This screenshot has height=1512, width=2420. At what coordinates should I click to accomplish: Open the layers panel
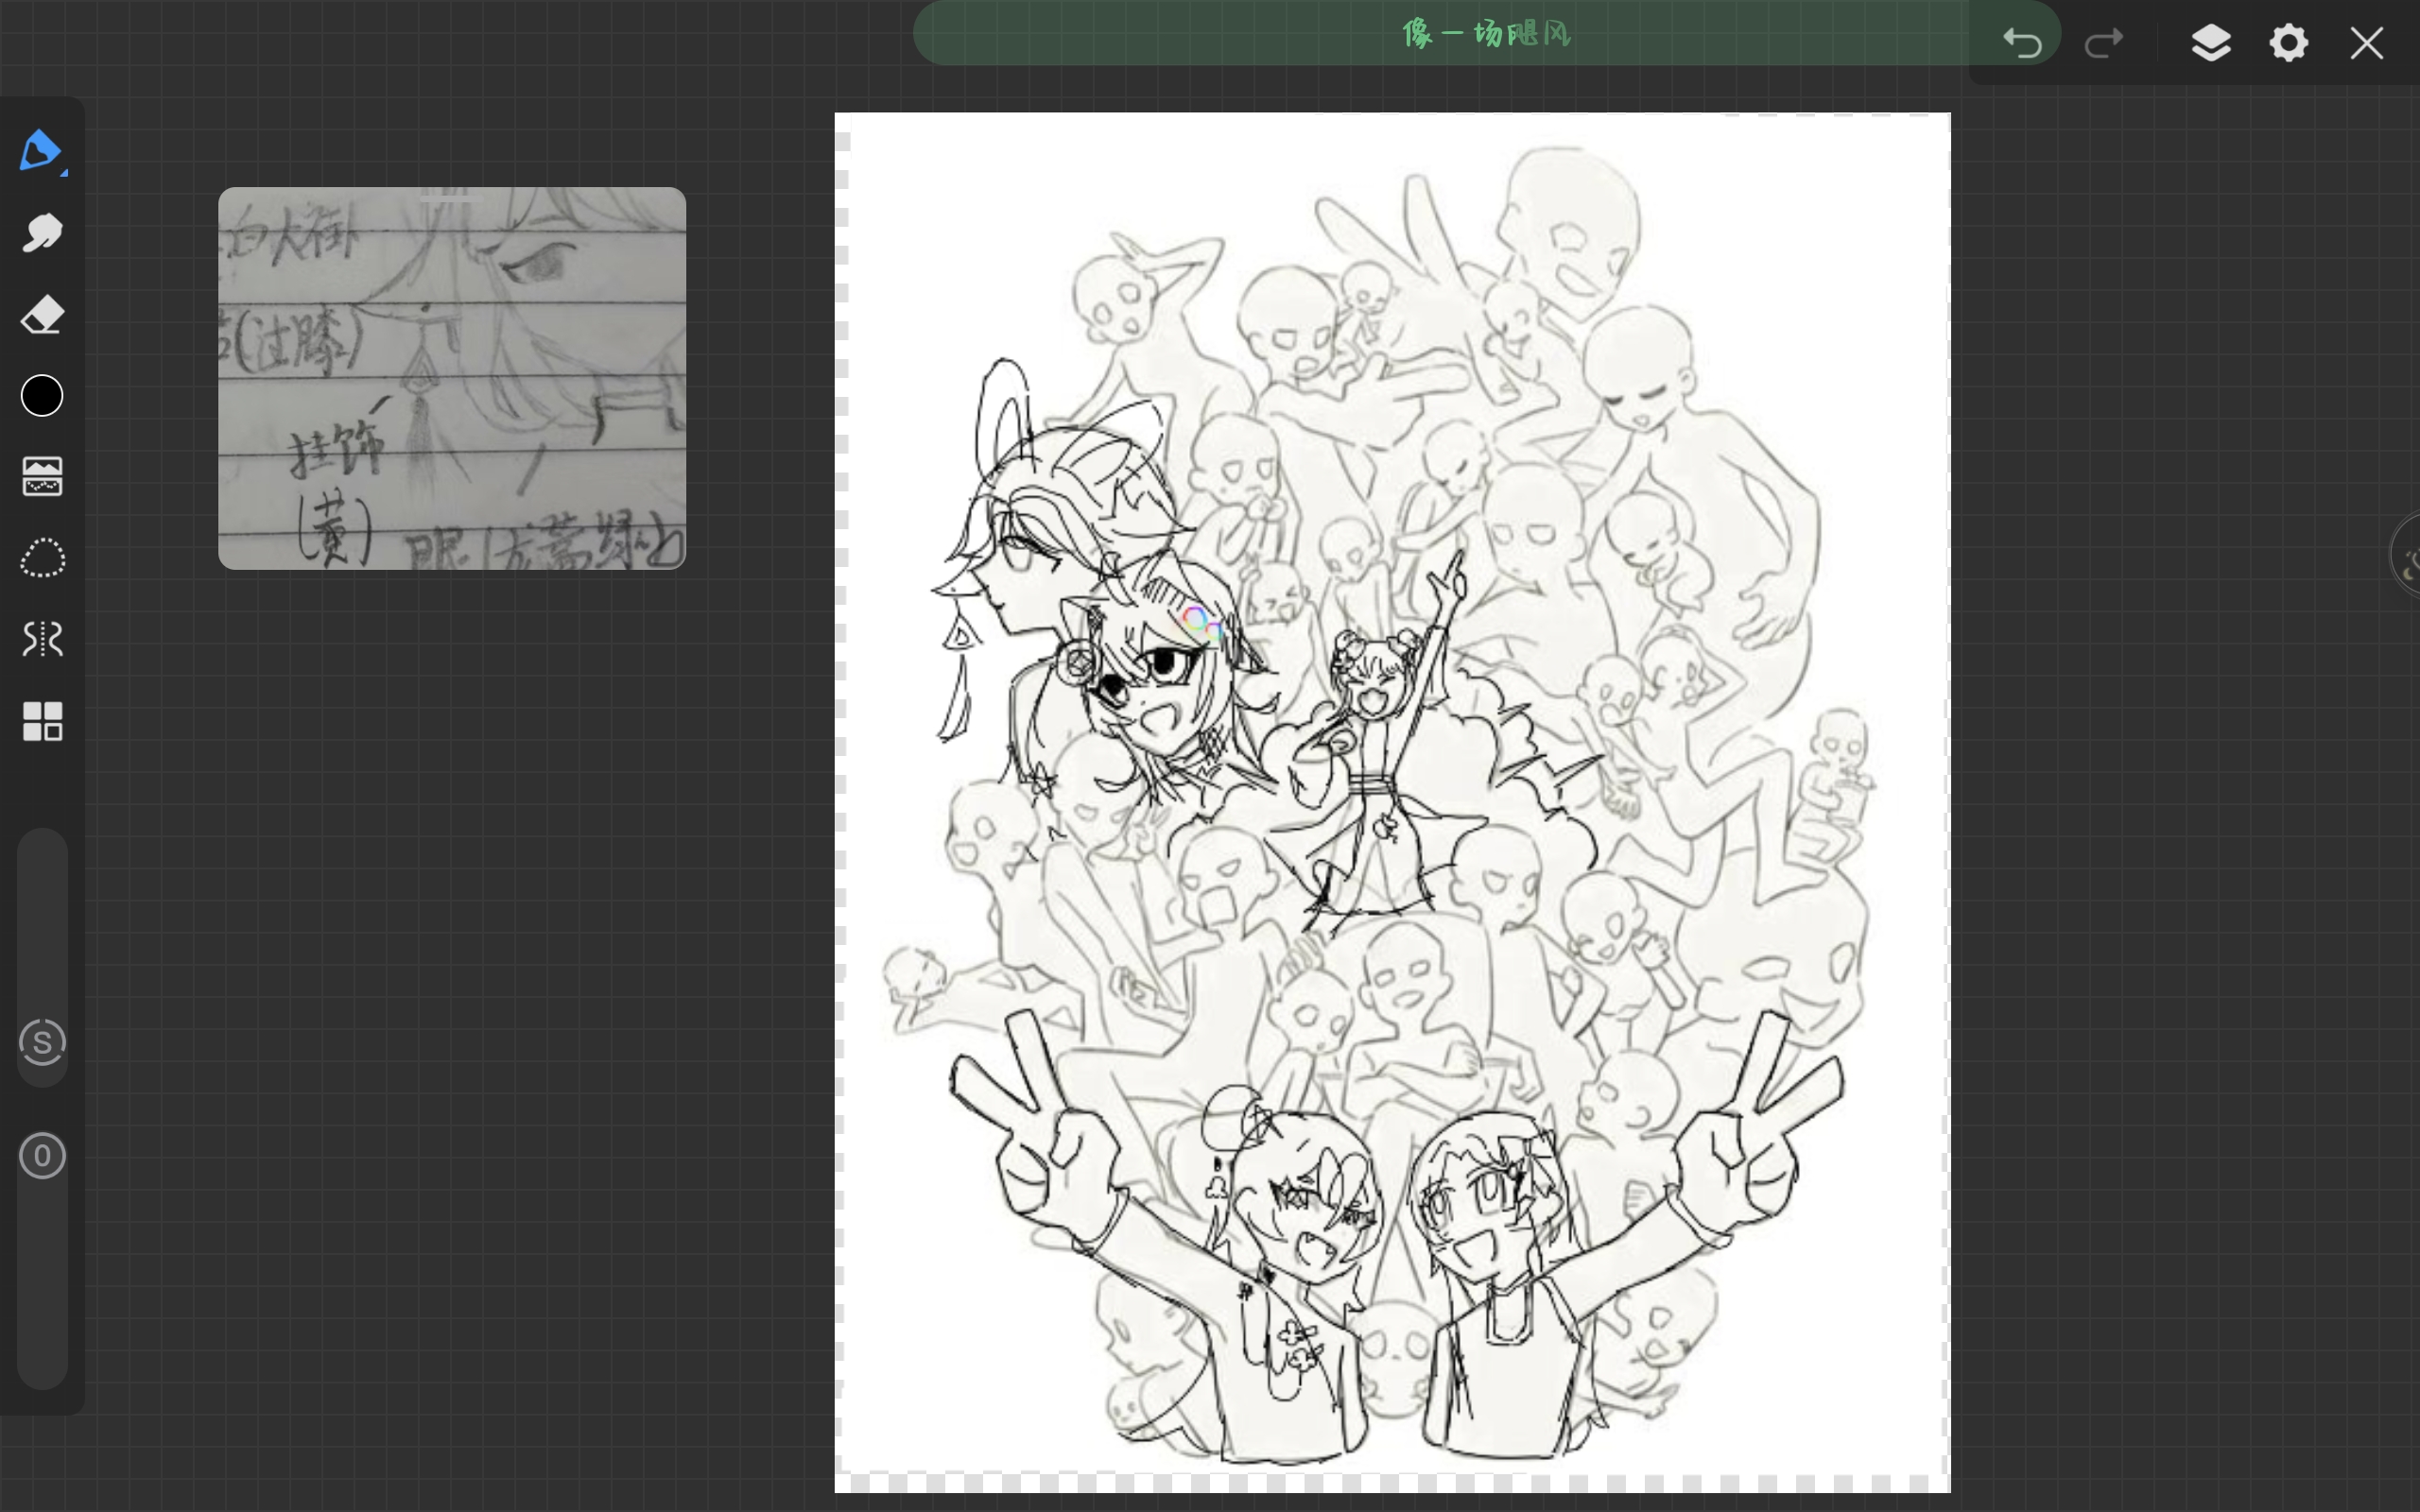[2211, 43]
